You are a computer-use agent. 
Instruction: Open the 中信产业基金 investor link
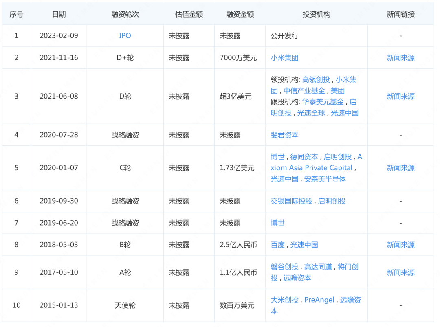304,90
